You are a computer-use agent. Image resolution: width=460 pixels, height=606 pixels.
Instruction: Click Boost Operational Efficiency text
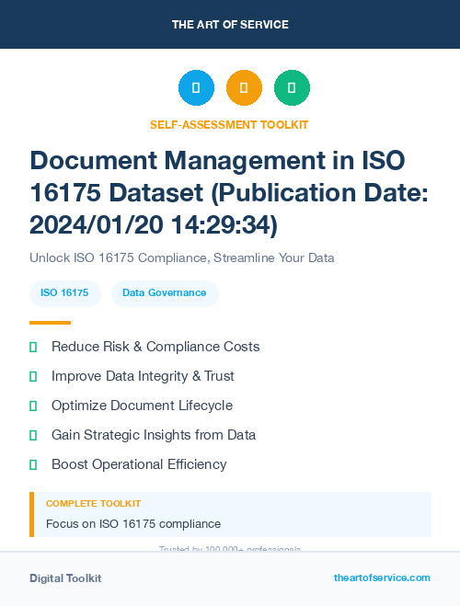click(x=139, y=464)
